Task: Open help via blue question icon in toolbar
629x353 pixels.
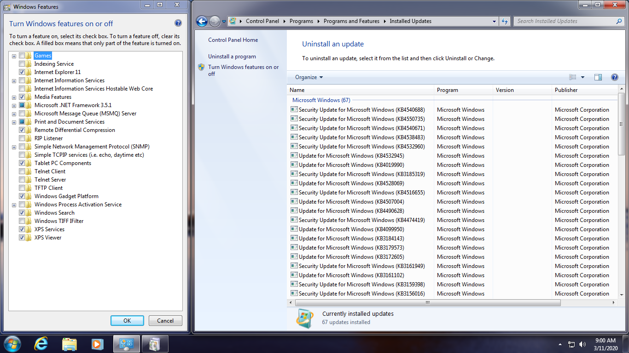Action: coord(614,77)
